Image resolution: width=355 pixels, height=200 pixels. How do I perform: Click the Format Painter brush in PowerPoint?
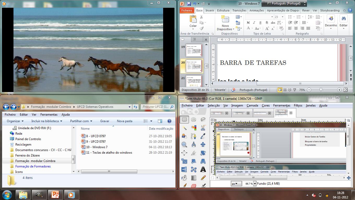(x=201, y=28)
